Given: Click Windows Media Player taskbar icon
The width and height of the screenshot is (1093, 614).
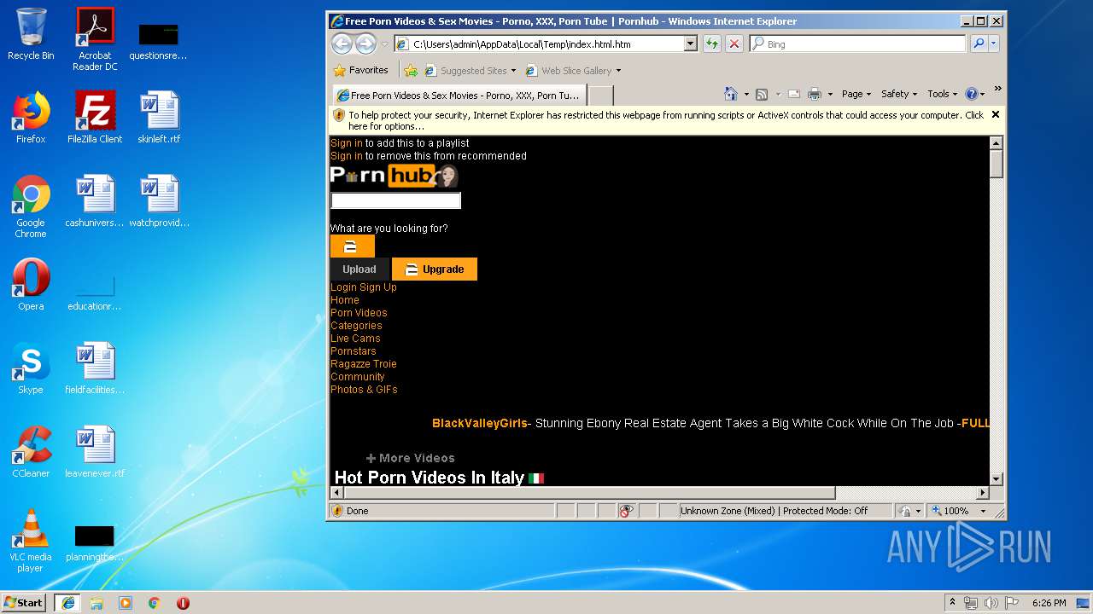Looking at the screenshot, I should point(126,603).
